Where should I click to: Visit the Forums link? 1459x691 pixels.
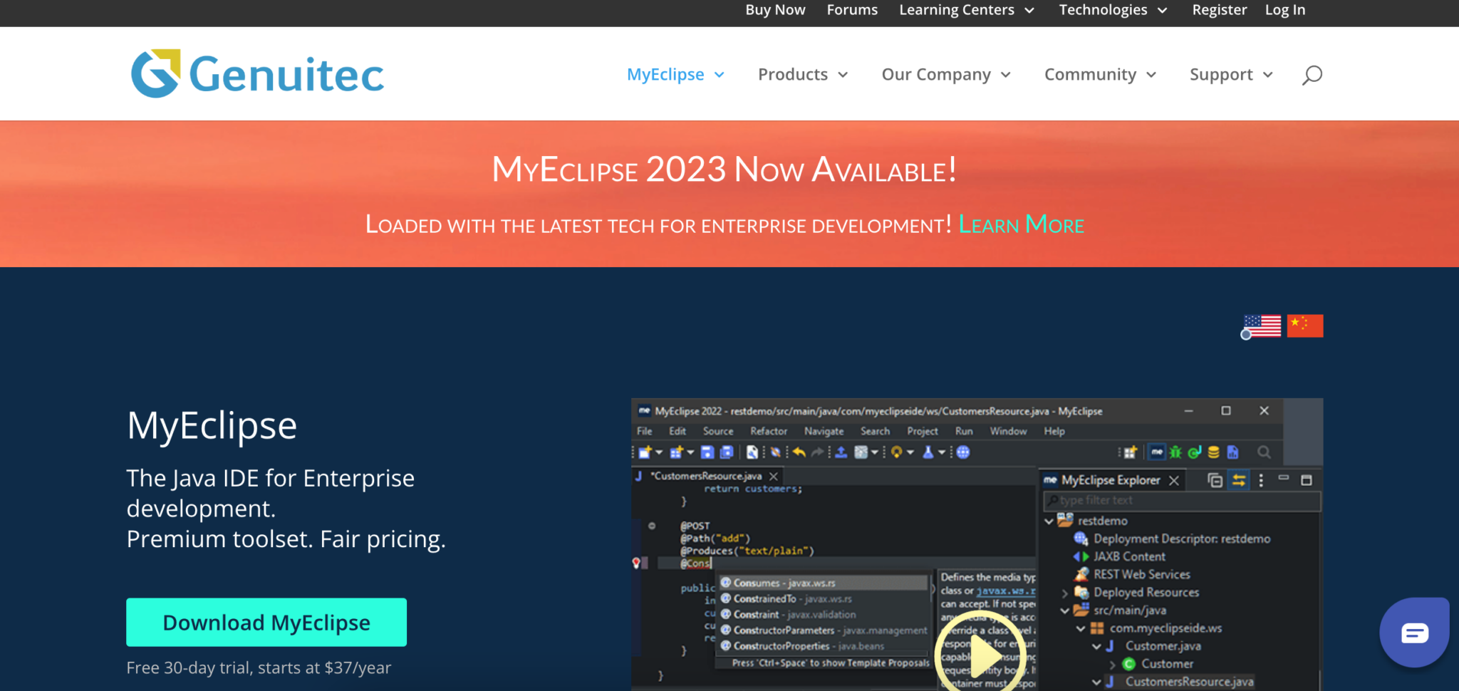pos(852,10)
